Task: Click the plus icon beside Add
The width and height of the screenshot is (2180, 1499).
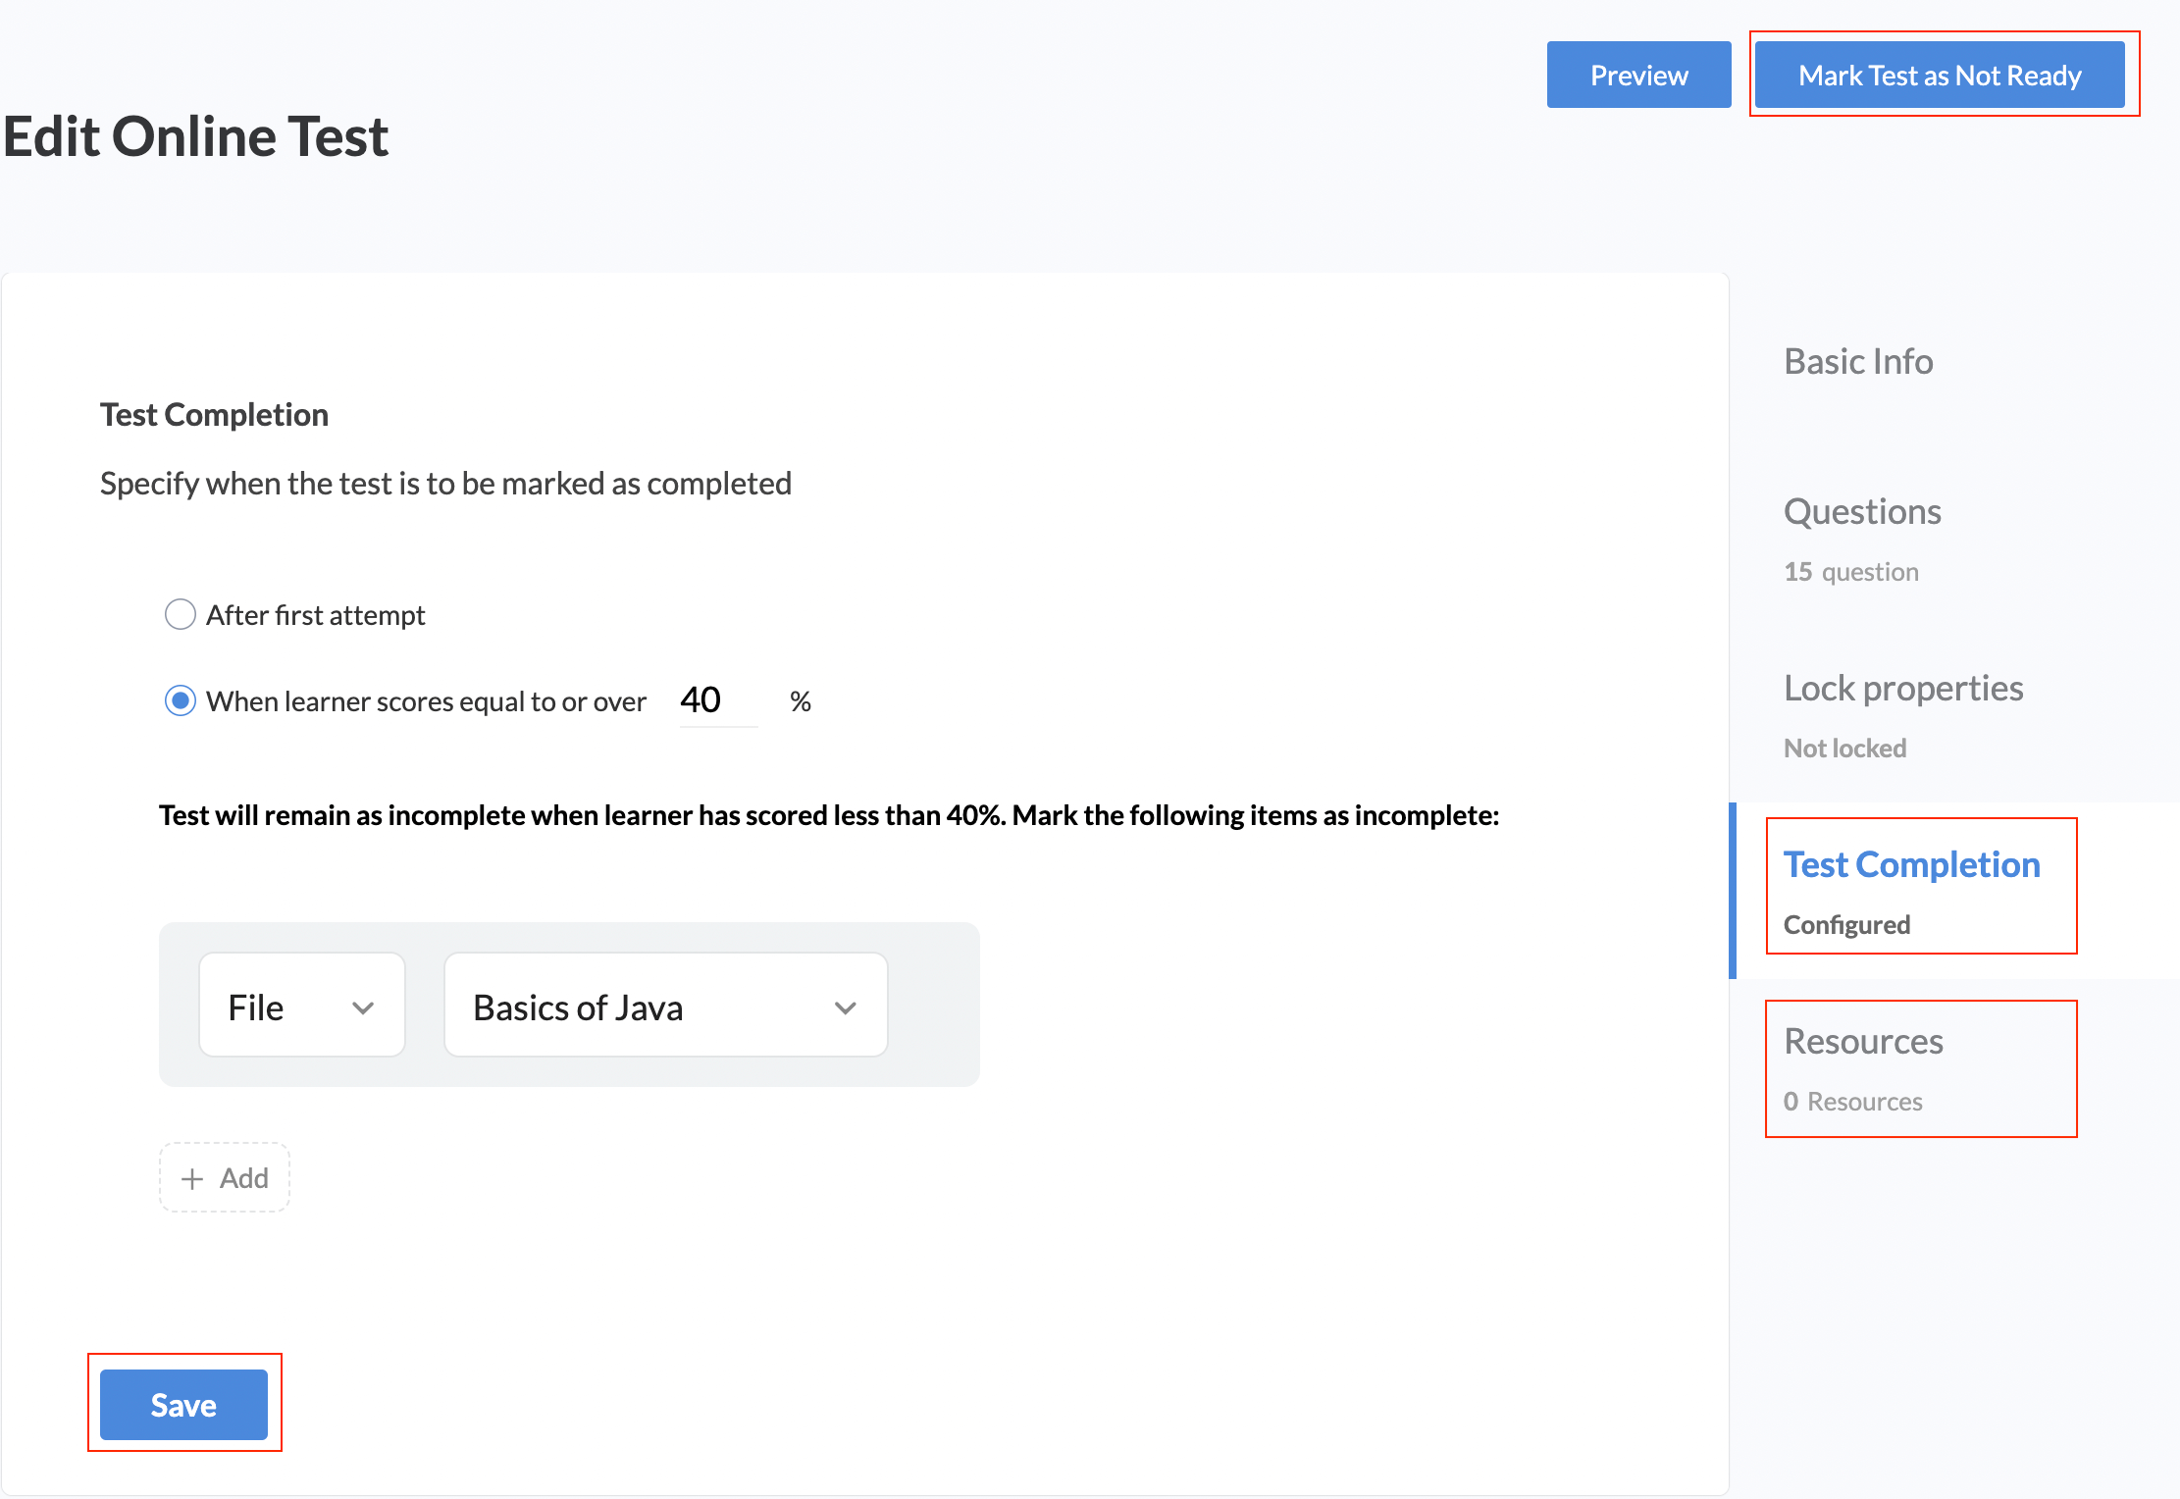Action: 192,1178
